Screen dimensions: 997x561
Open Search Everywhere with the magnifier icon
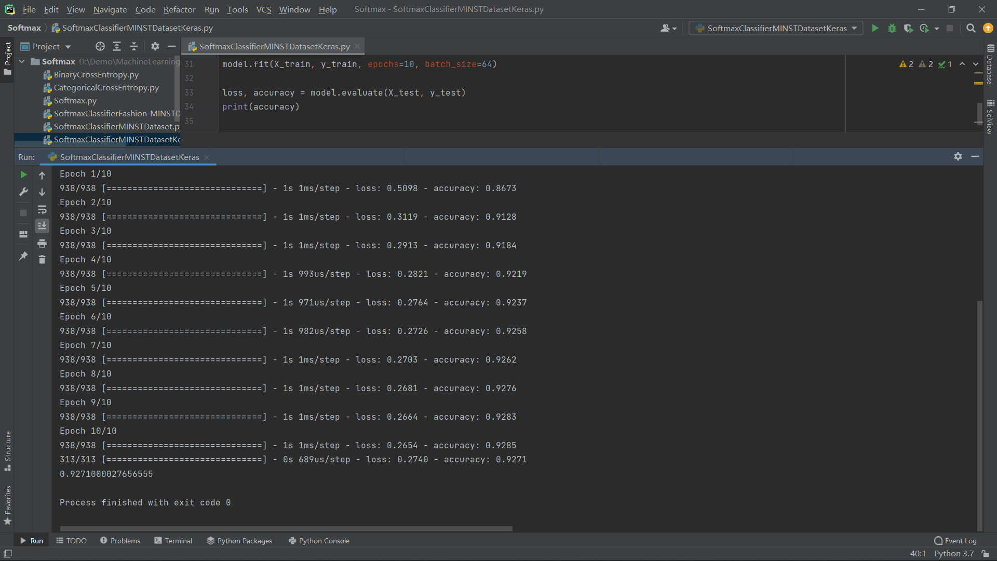point(971,28)
